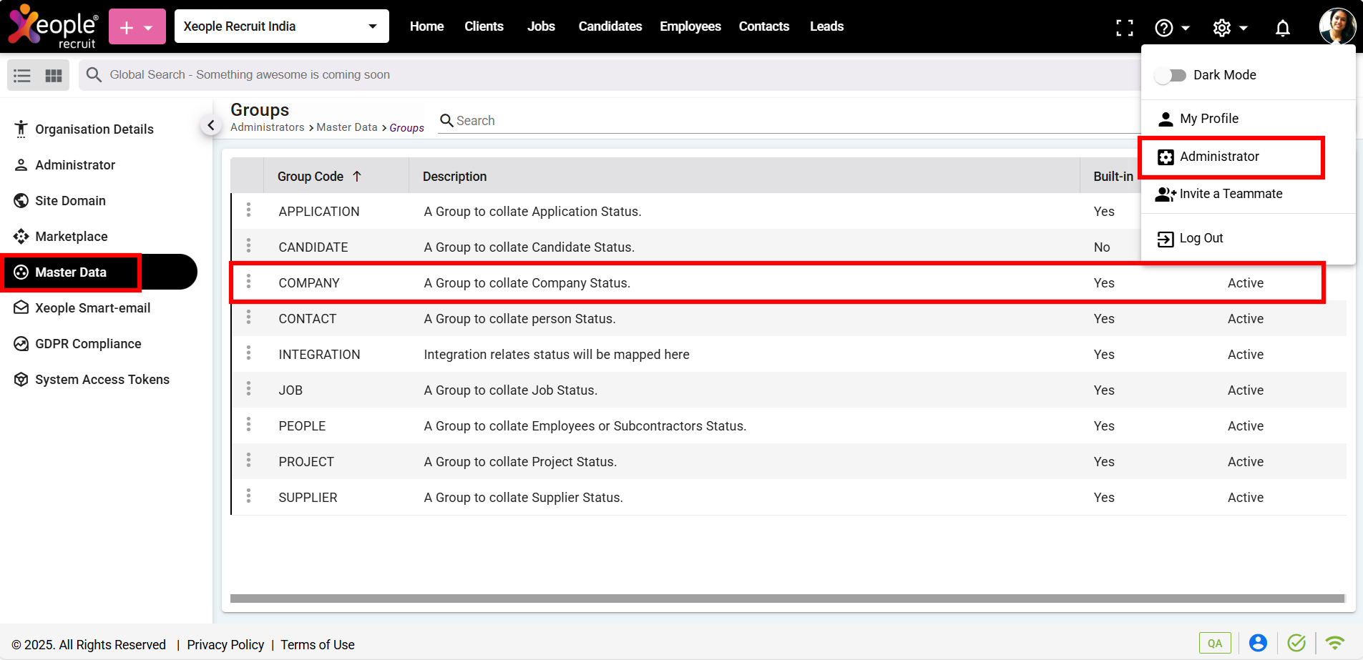This screenshot has height=660, width=1363.
Task: Click the fullscreen icon in top bar
Action: [x=1124, y=27]
